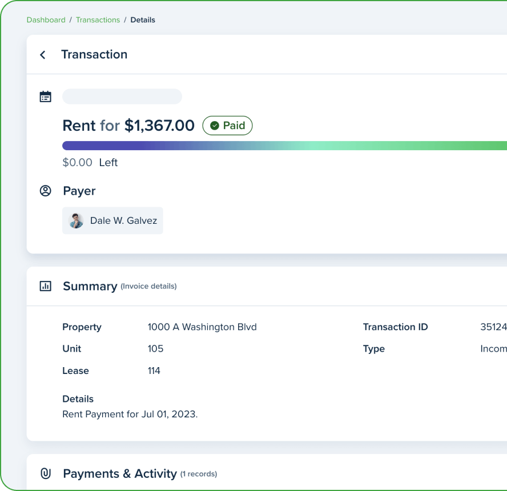Screen dimensions: 507x491
Task: Click Dale W. Galvez's avatar photo
Action: coord(76,220)
